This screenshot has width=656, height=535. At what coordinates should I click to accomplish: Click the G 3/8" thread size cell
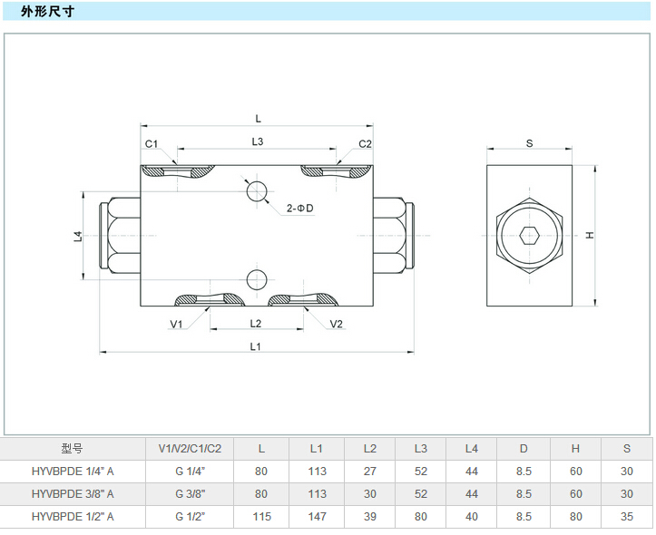[191, 494]
